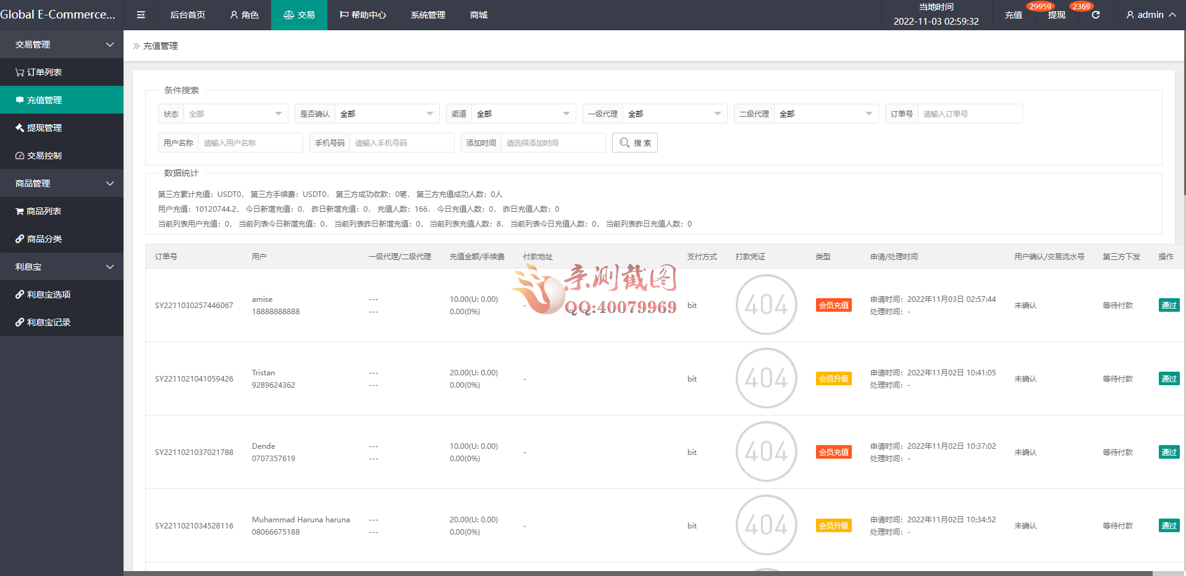1186x576 pixels.
Task: Collapse the sidebar via hamburger icon
Action: (x=140, y=14)
